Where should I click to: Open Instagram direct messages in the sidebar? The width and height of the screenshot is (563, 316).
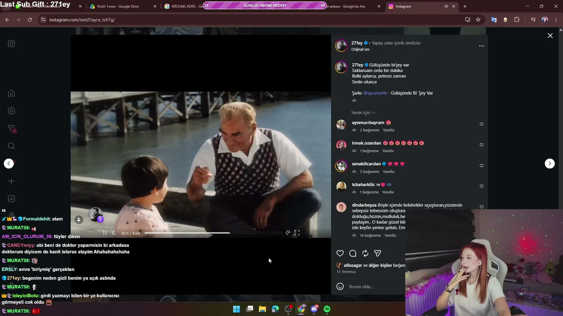11,129
